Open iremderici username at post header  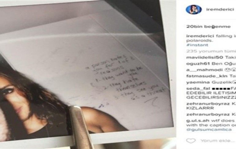click(220, 10)
